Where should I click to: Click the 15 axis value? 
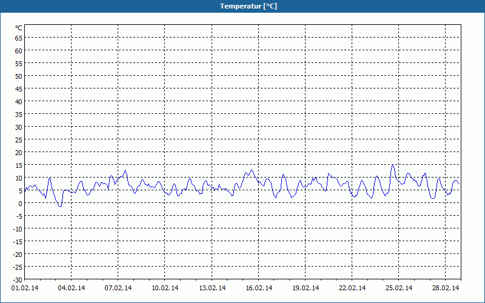click(19, 165)
